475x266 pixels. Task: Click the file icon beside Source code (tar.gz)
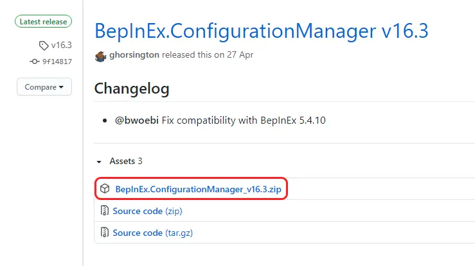pos(105,232)
